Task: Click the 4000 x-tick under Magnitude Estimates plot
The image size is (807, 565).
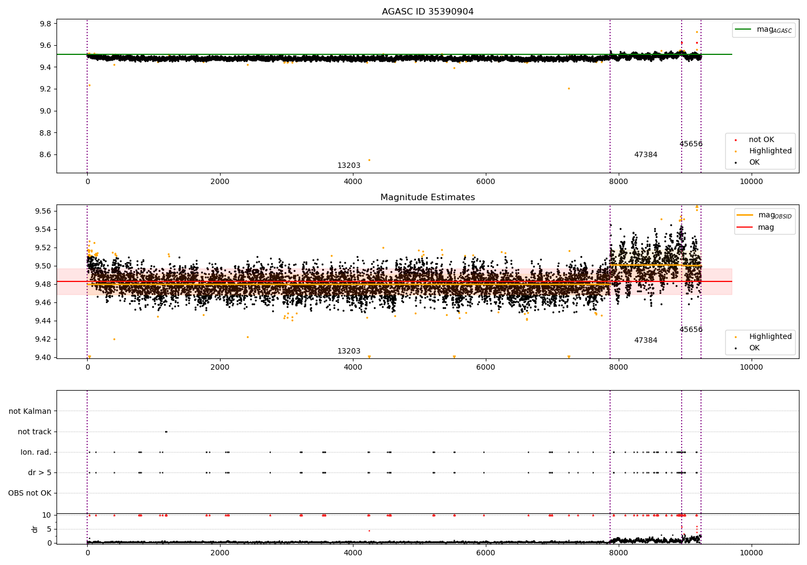Action: (x=353, y=367)
